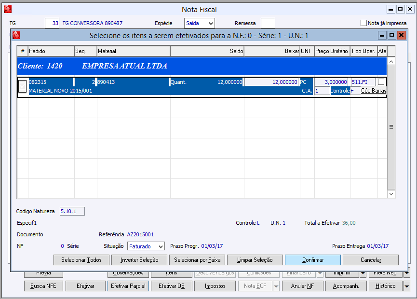Click the Tipo Oper. field 511.FI
Screen dimensions: 417x299
click(x=363, y=82)
